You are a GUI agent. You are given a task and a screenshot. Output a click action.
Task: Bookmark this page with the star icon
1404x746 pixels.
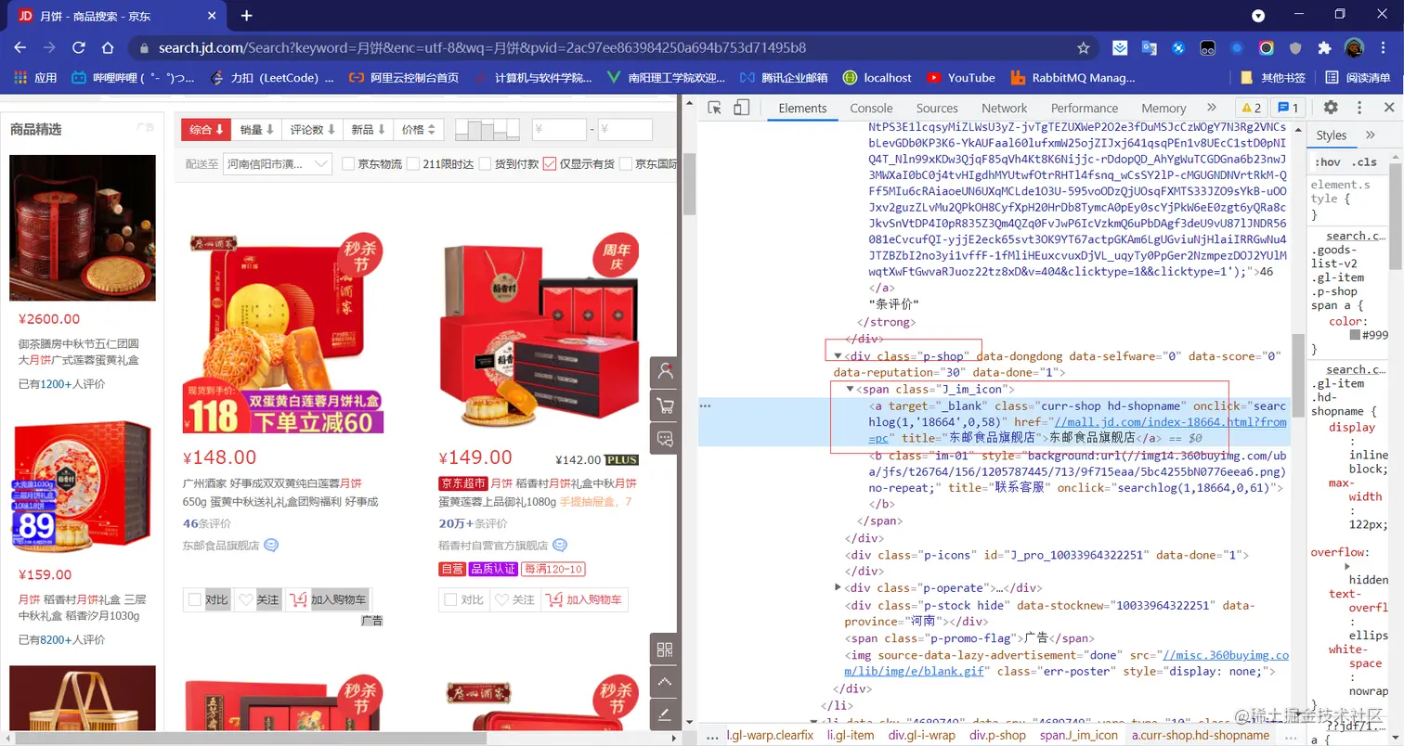[x=1083, y=47]
